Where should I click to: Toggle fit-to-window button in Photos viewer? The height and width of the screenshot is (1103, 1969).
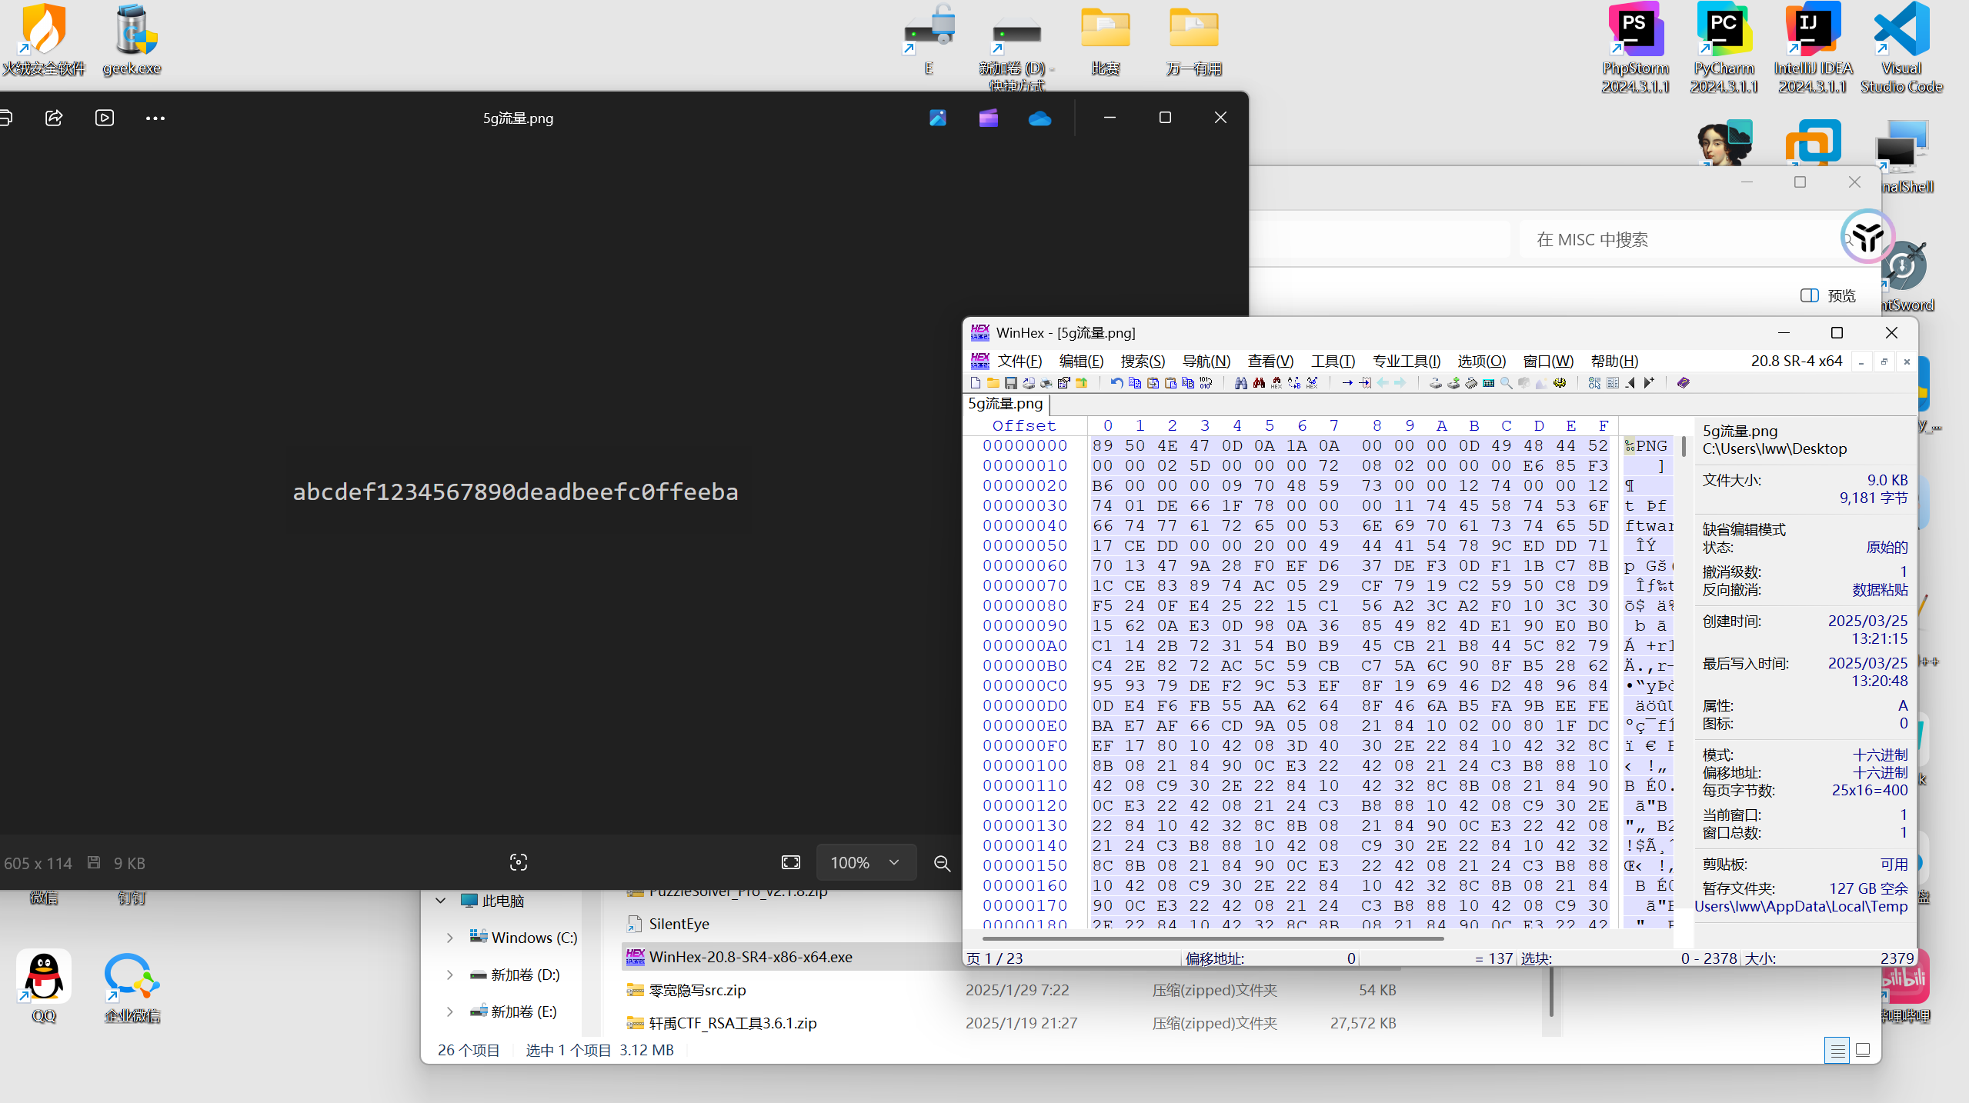click(791, 863)
